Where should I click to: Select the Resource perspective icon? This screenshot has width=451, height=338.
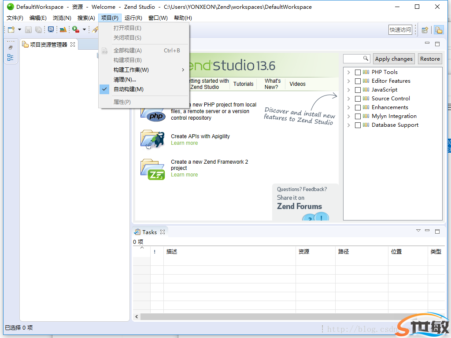point(439,30)
